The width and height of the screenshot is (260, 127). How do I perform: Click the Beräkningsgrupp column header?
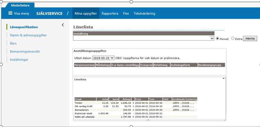(x=211, y=65)
